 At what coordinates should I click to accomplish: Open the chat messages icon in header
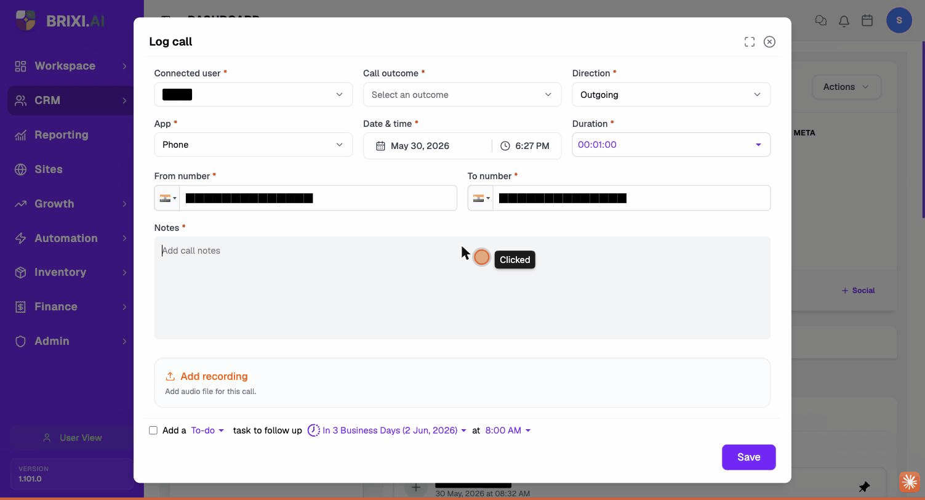(x=820, y=20)
